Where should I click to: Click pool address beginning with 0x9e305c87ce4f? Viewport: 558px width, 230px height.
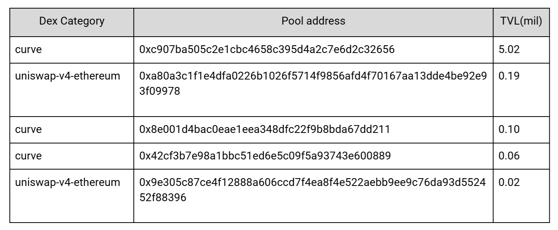[x=313, y=182]
